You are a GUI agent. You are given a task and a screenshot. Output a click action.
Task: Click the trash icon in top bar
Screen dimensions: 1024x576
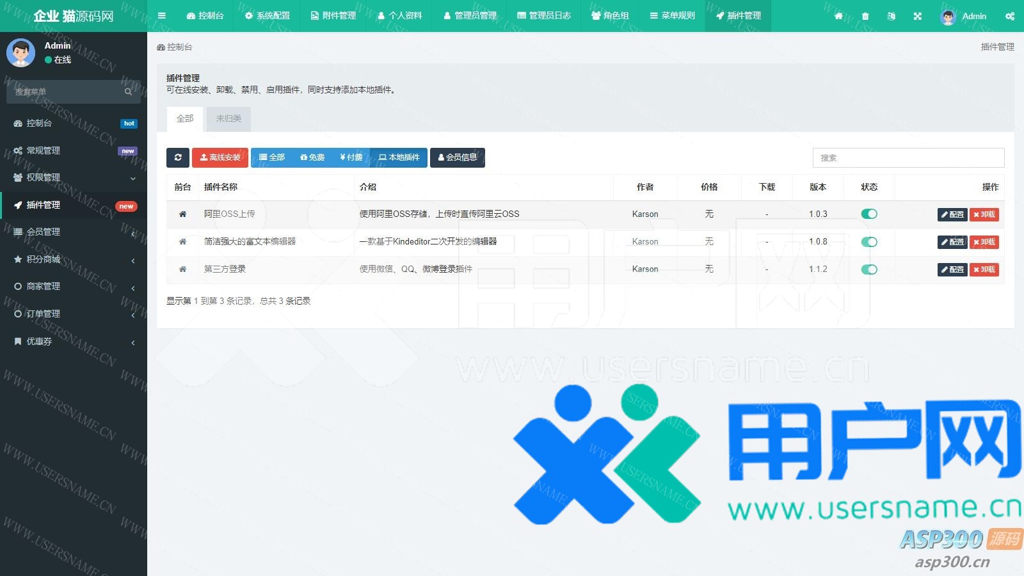click(865, 16)
